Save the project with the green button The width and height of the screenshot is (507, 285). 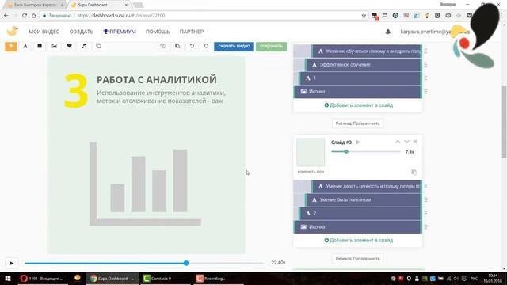(x=271, y=46)
